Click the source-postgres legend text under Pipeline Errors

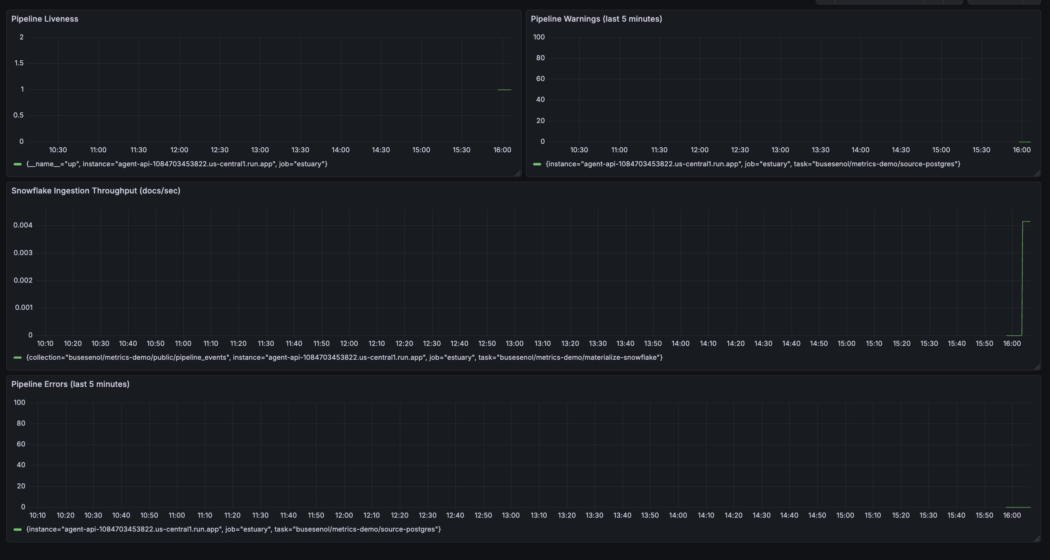point(233,529)
